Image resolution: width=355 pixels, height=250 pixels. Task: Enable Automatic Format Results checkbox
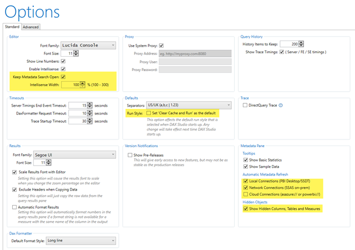pyautogui.click(x=14, y=207)
